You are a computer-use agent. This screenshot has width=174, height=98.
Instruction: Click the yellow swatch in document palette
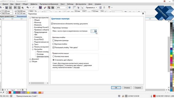point(28,93)
